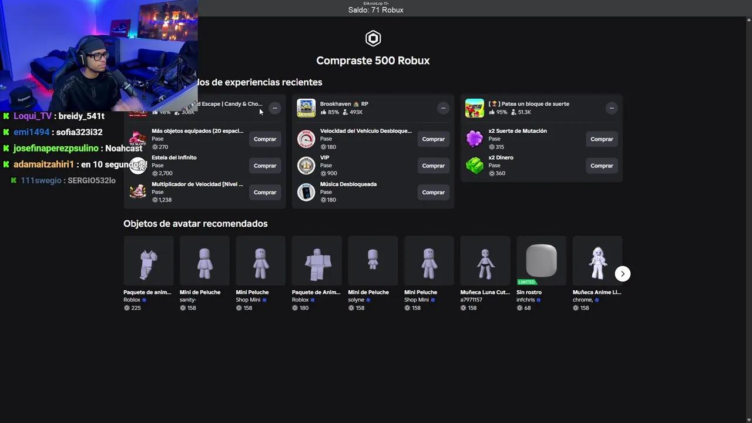Buy the Velocidad del Vehículo Desbloqueada pass
The height and width of the screenshot is (423, 752).
[x=434, y=139]
